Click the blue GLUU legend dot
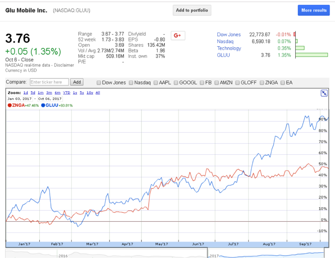This screenshot has width=335, height=258. (43, 105)
